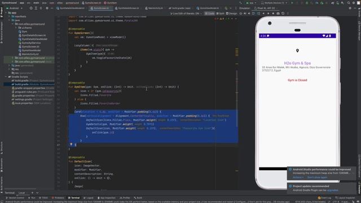
Task: Open the Problems tool window tab
Action: pyautogui.click(x=58, y=198)
